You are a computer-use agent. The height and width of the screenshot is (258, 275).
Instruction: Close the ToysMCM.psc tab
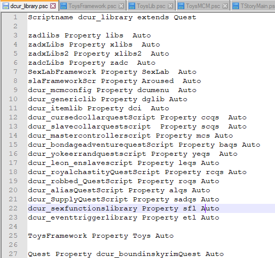click(225, 6)
